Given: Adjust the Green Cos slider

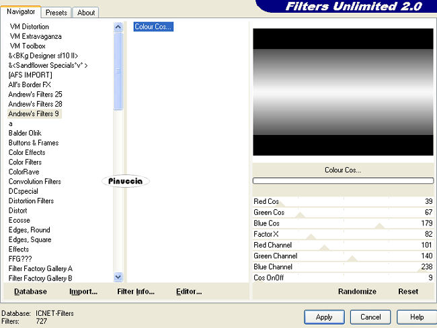Looking at the screenshot, I should (x=343, y=213).
